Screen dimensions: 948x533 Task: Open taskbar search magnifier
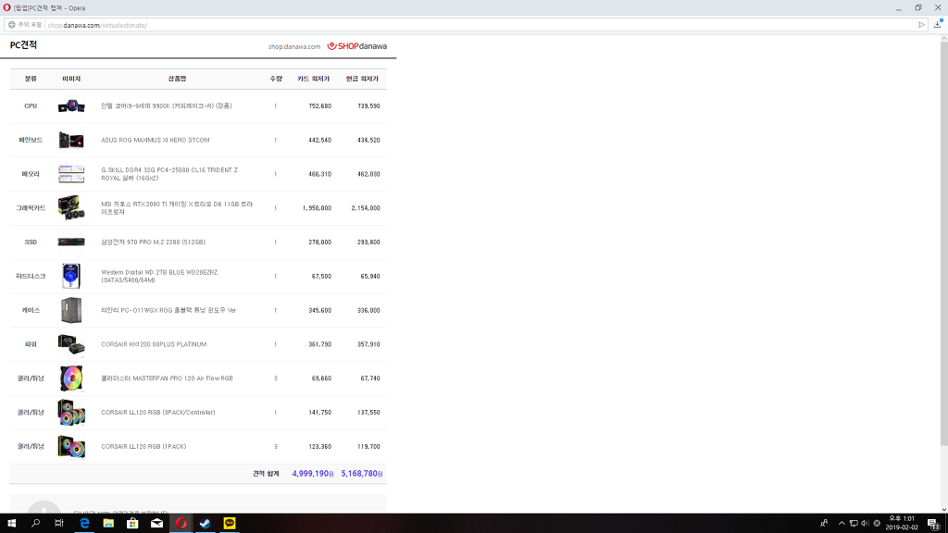click(36, 524)
